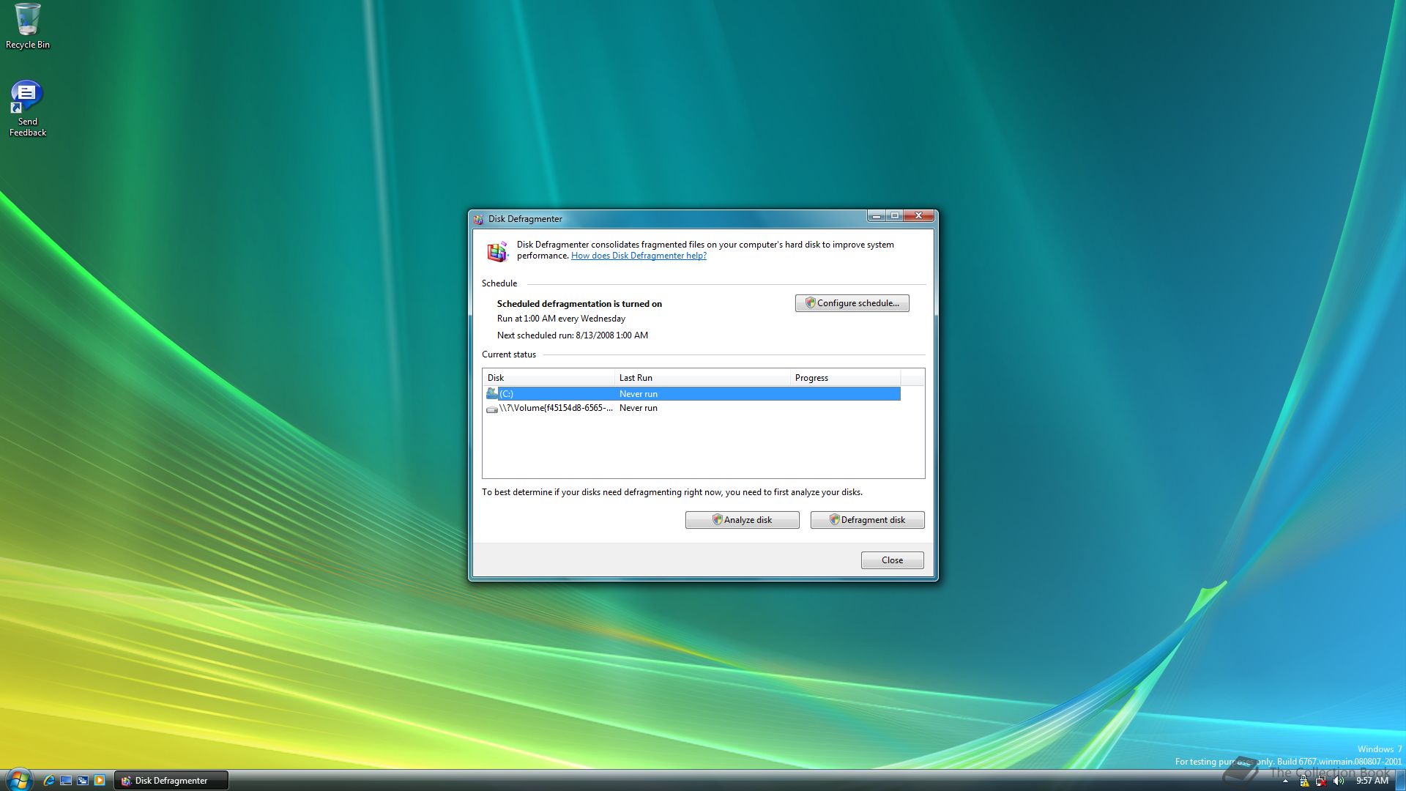
Task: Sort by the Disk column header
Action: (548, 378)
